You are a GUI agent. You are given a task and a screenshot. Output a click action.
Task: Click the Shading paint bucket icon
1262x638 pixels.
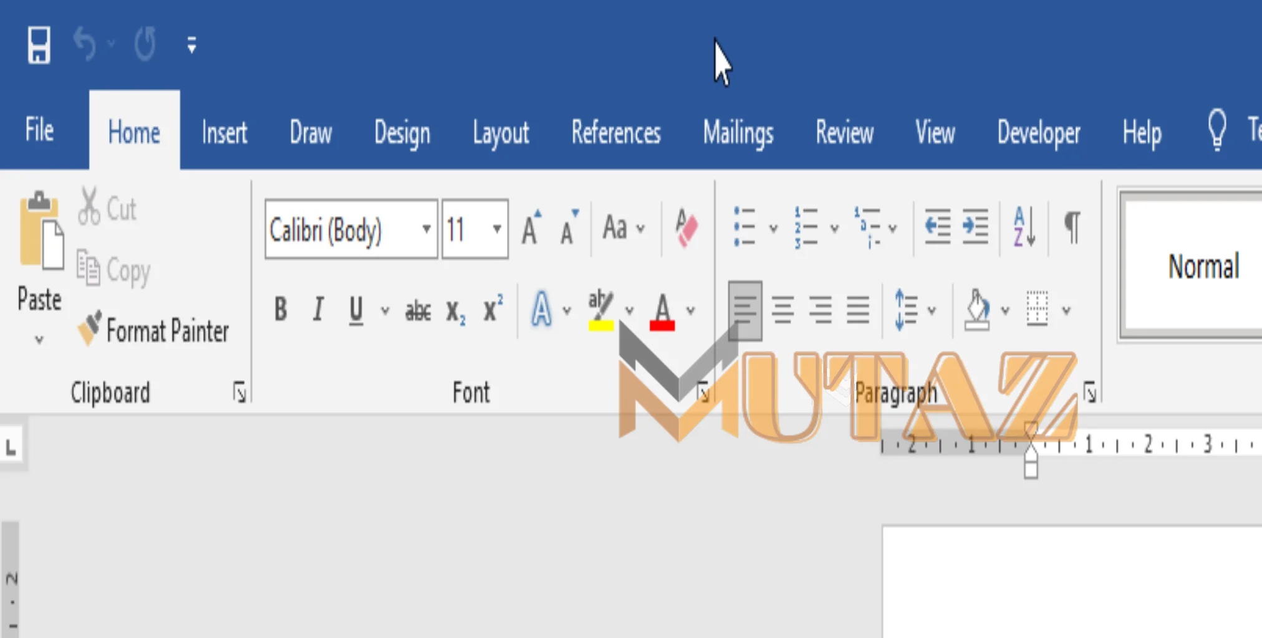pyautogui.click(x=977, y=310)
